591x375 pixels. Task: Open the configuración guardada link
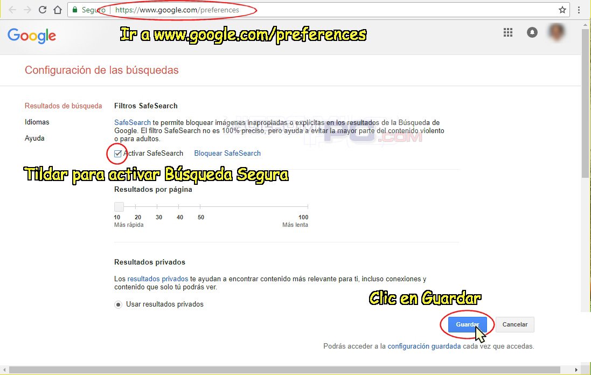424,346
